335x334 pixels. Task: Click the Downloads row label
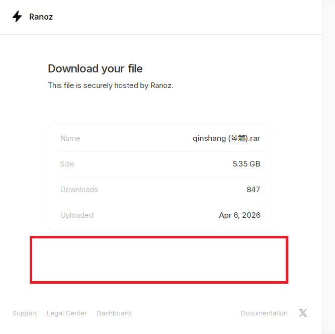(x=79, y=190)
